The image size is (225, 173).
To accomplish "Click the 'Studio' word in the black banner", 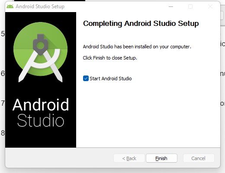I will 41,120.
